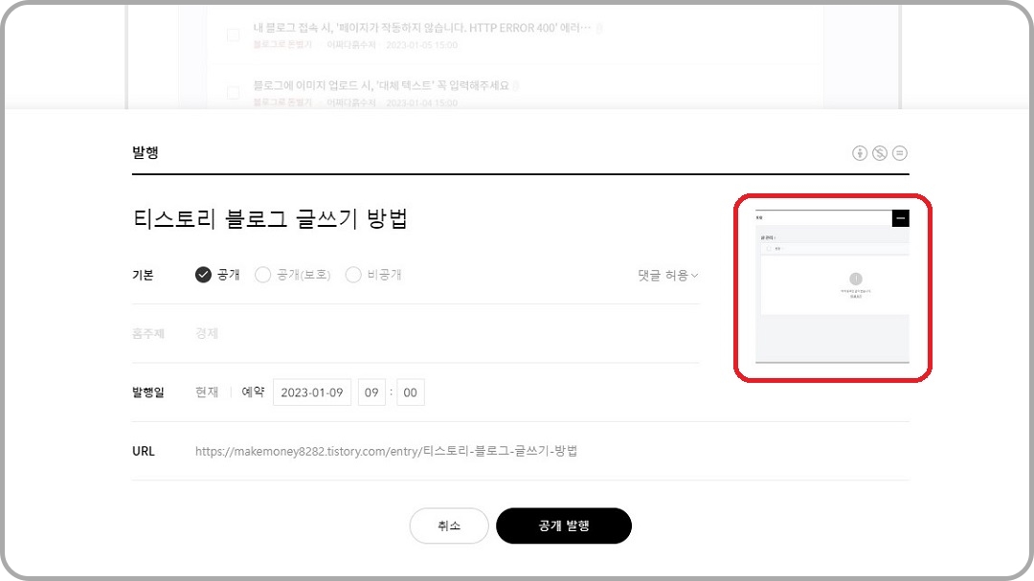Check the box next to the 대체 텍스트 post

click(233, 92)
